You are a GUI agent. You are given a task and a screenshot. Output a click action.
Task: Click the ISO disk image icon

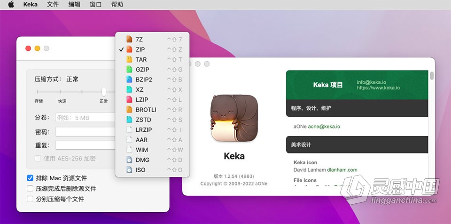[130, 170]
